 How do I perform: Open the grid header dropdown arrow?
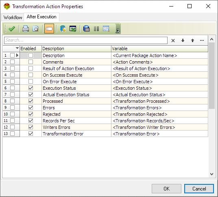point(17,48)
